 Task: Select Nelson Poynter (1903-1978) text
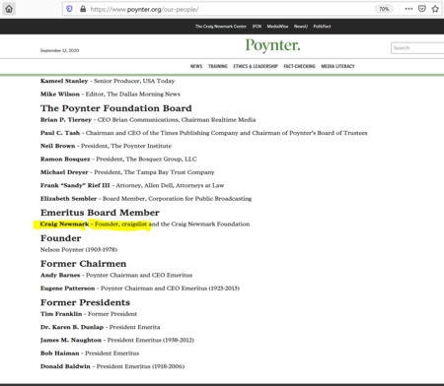(79, 250)
